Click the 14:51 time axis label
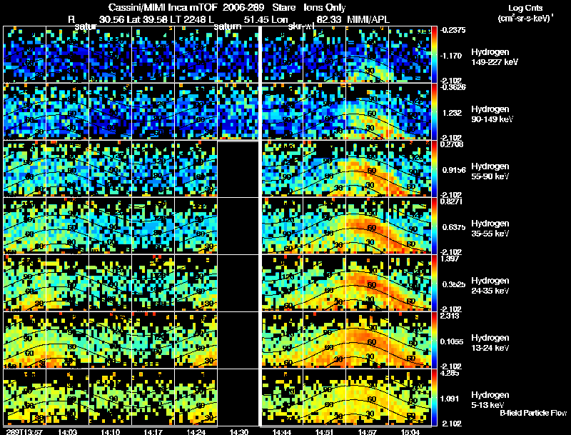The width and height of the screenshot is (571, 435). [325, 432]
